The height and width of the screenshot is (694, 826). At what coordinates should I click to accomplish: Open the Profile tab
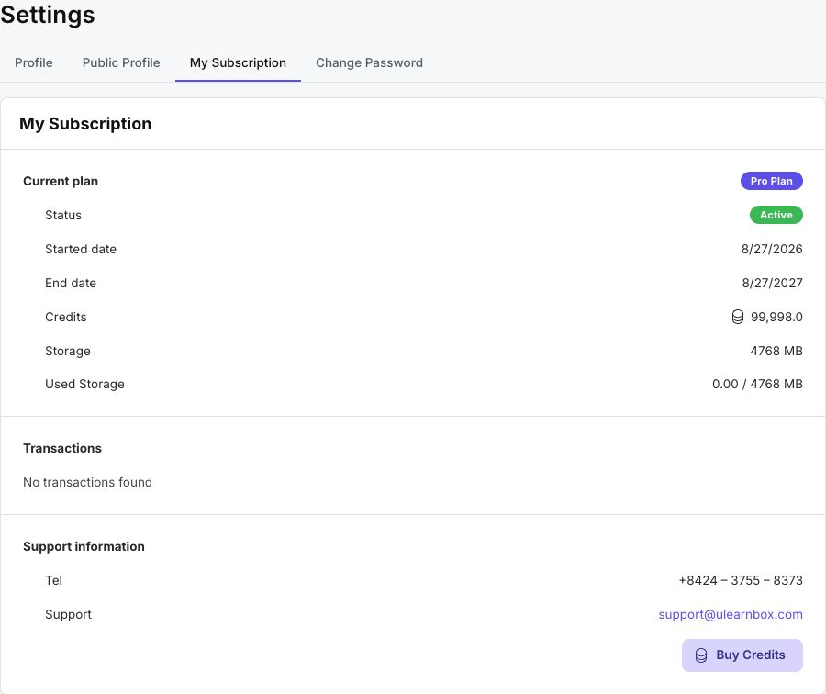[34, 62]
